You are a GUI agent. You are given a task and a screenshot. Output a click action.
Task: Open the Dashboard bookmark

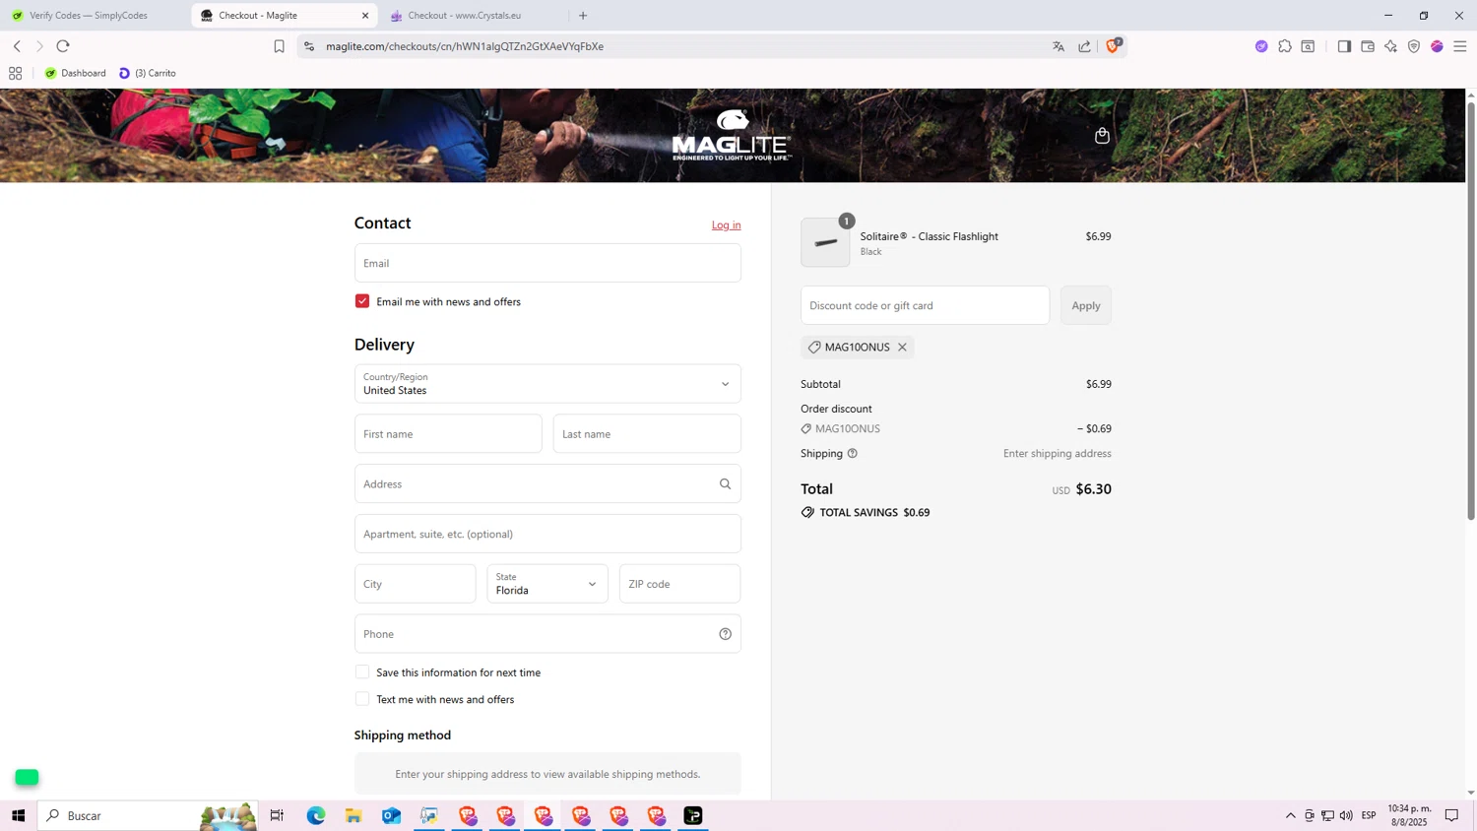(75, 73)
